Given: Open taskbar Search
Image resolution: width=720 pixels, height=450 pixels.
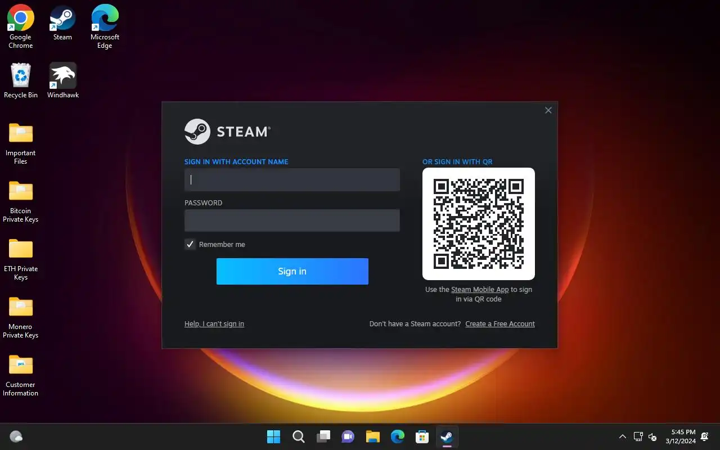Looking at the screenshot, I should tap(299, 436).
